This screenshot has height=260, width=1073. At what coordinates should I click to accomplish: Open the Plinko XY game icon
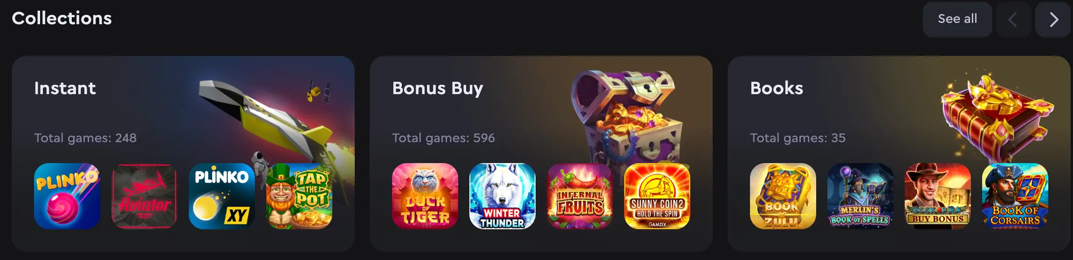[x=222, y=196]
